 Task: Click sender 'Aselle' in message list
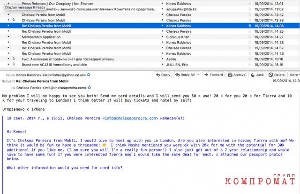pos(171,59)
